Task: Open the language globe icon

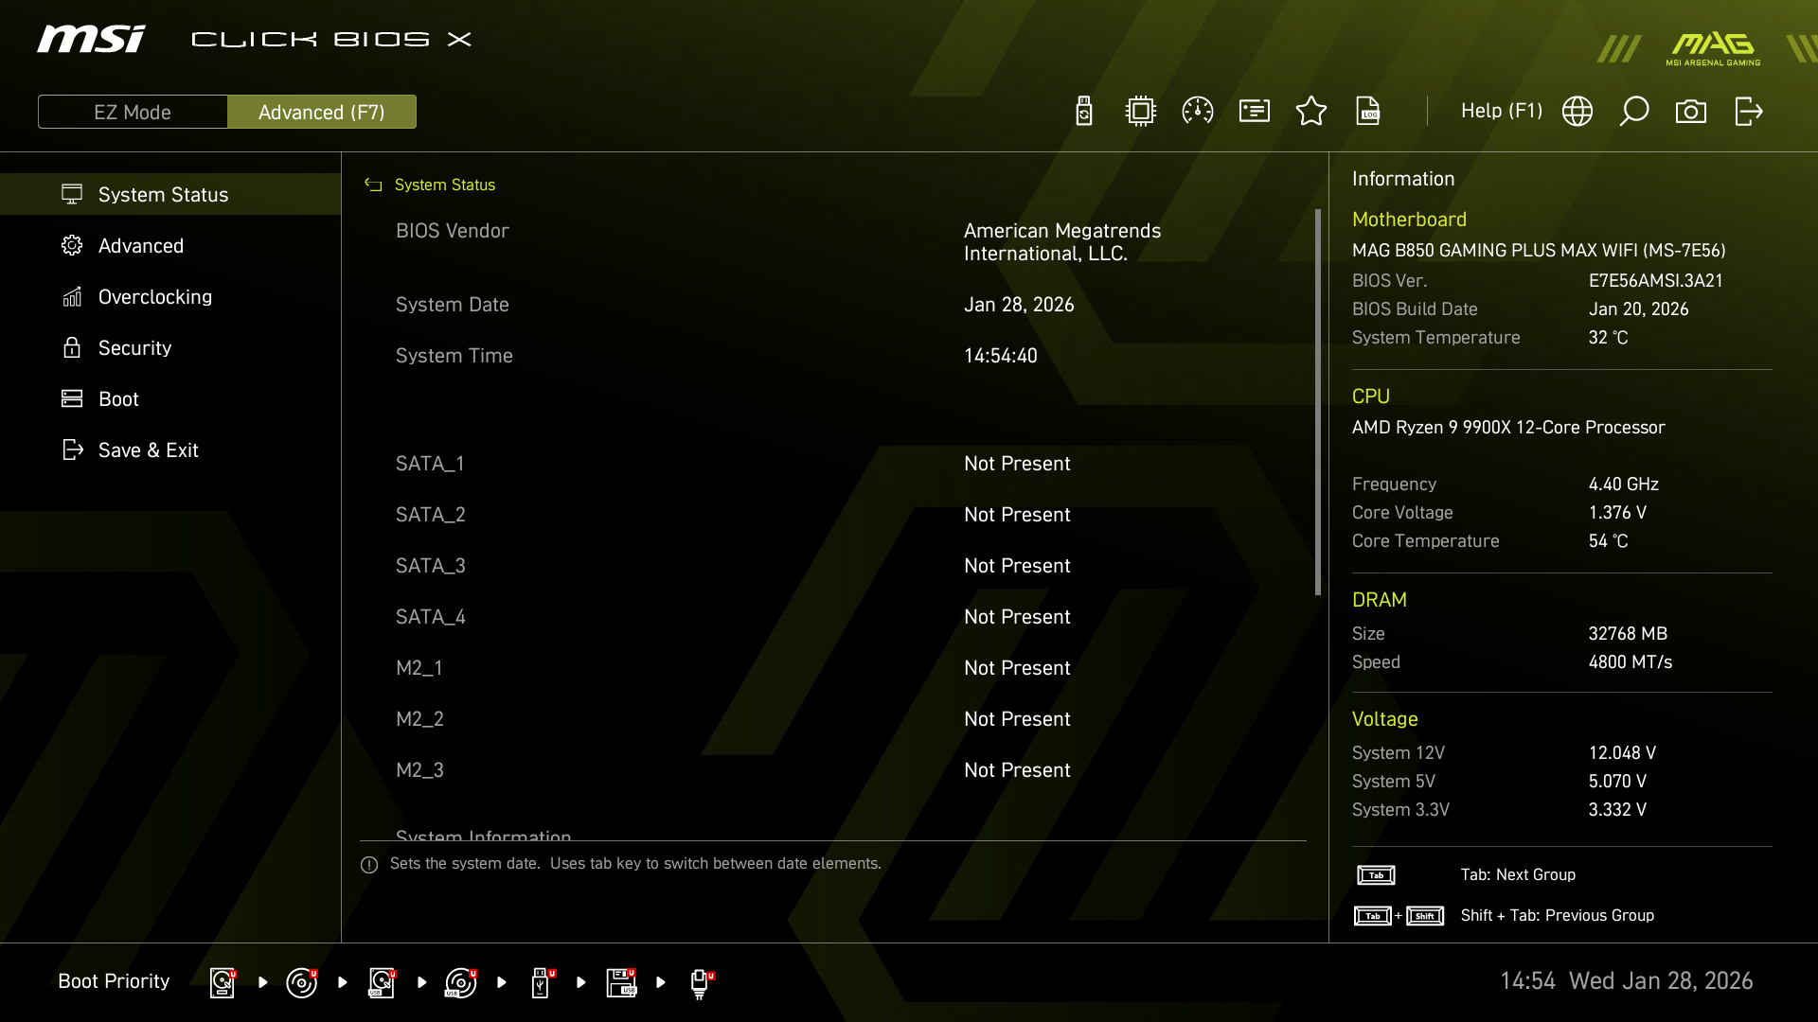Action: coord(1577,112)
